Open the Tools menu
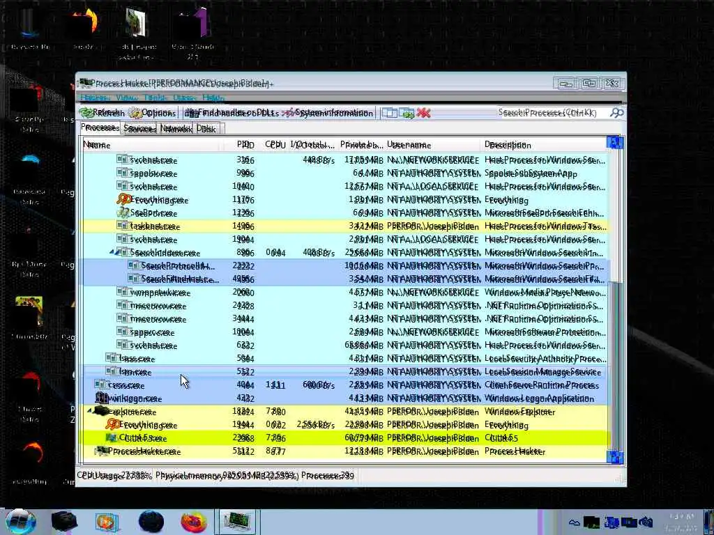 [155, 98]
